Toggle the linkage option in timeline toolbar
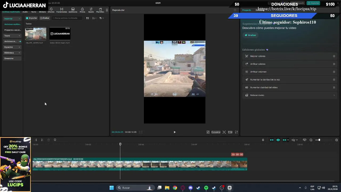 pos(285,140)
